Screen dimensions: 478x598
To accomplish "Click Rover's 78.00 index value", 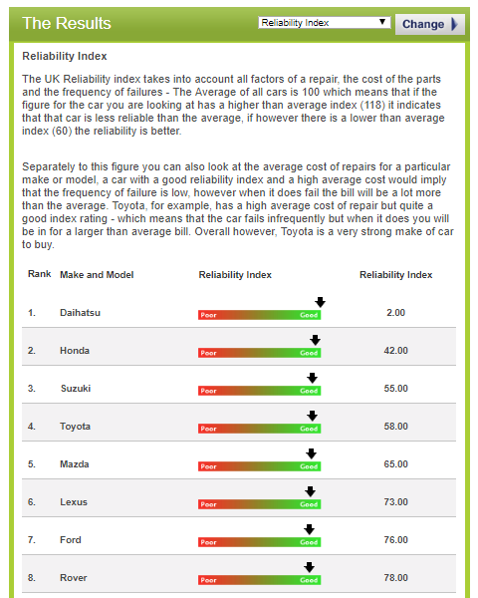I will pyautogui.click(x=395, y=577).
